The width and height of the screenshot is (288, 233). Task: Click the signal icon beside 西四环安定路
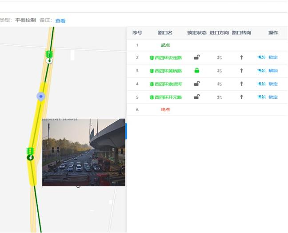[152, 57]
